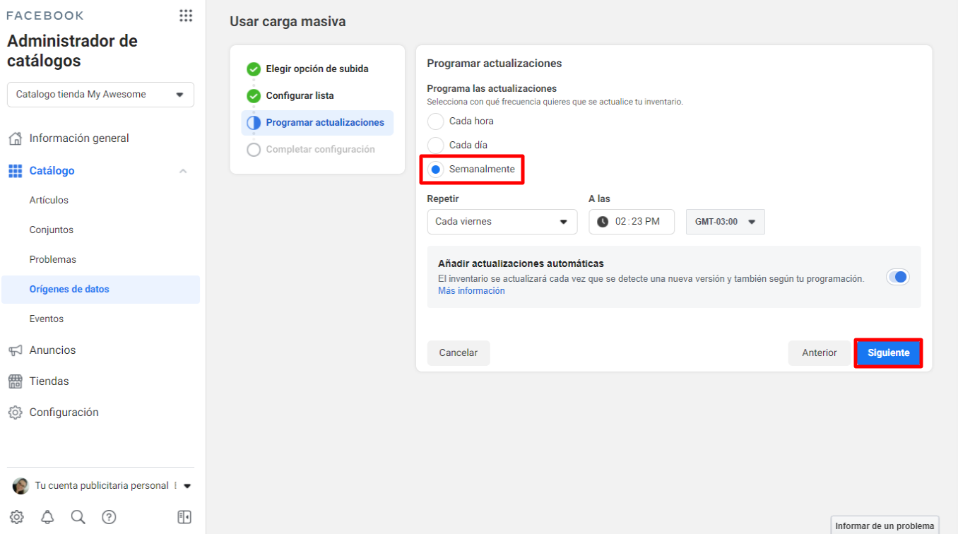The image size is (958, 534).
Task: Select the Cada día radio option
Action: [x=436, y=146]
